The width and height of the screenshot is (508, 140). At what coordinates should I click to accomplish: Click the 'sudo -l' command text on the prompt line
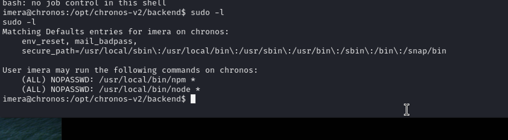click(x=208, y=12)
